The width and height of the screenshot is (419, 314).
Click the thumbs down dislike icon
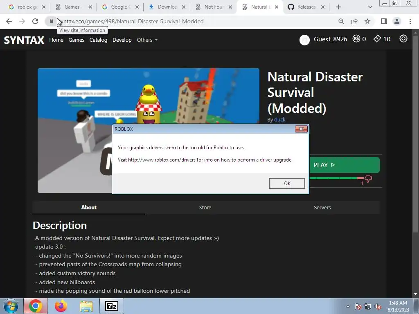pyautogui.click(x=368, y=179)
